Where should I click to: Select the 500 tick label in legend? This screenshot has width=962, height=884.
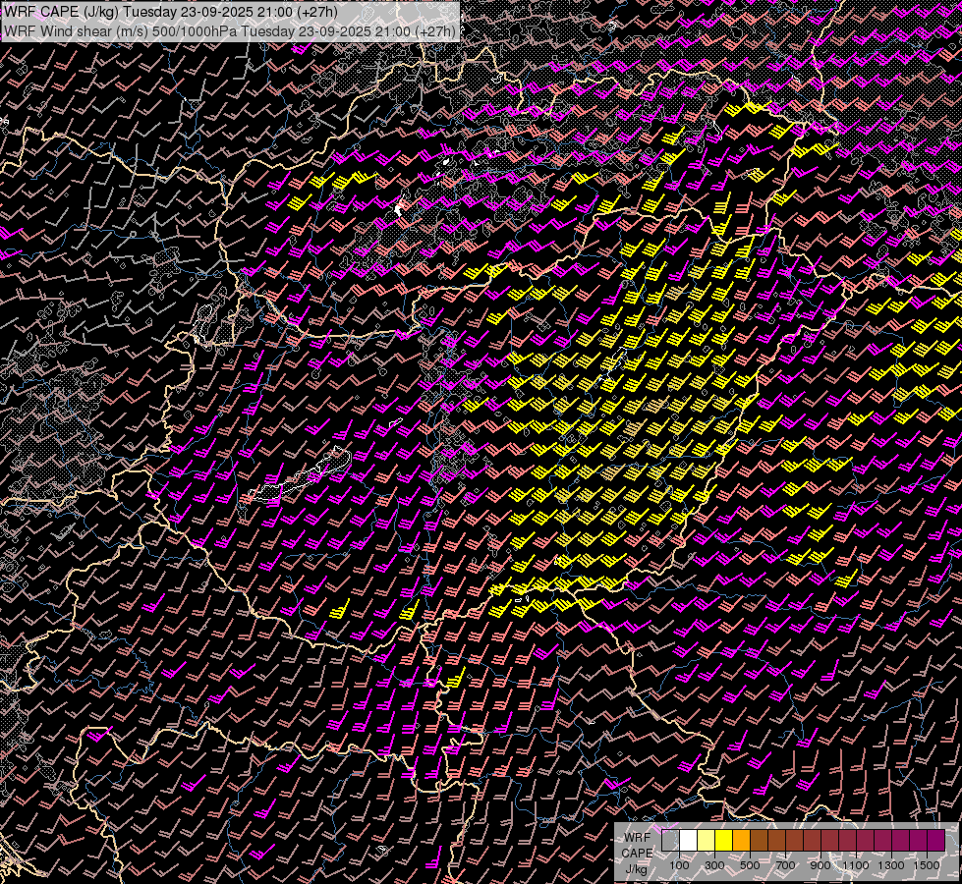point(750,865)
